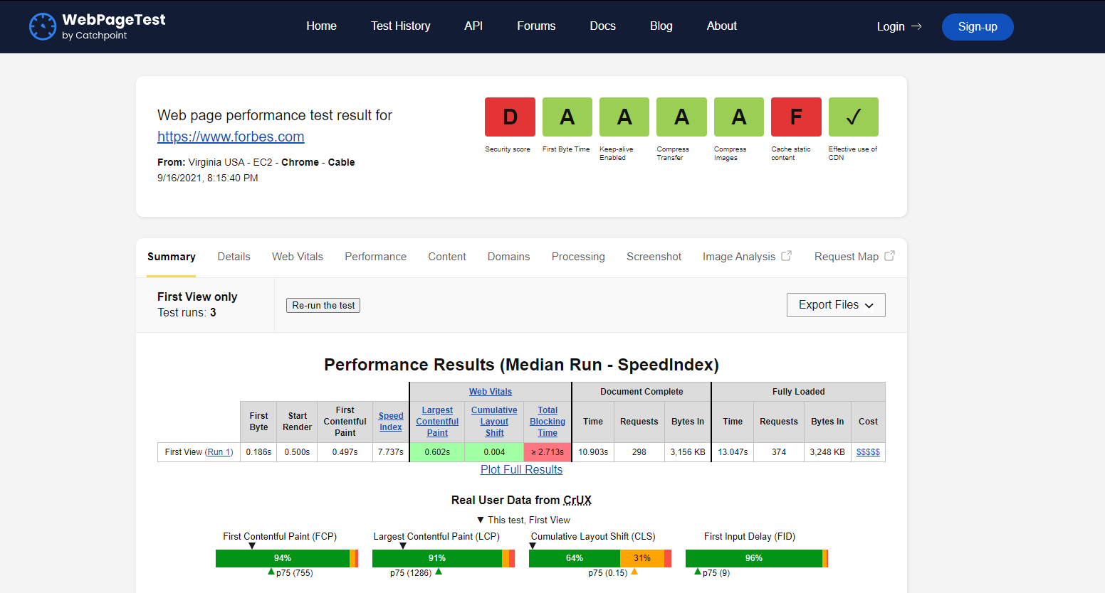
Task: Open the Blog page
Action: (661, 26)
